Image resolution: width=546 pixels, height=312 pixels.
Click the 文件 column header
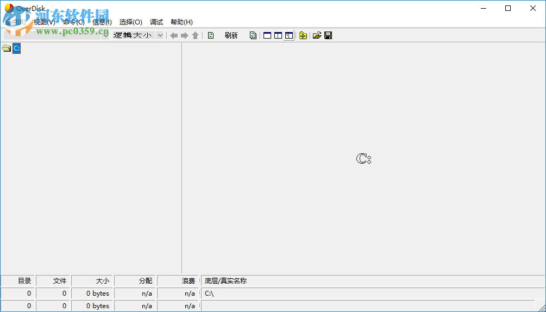pyautogui.click(x=53, y=280)
